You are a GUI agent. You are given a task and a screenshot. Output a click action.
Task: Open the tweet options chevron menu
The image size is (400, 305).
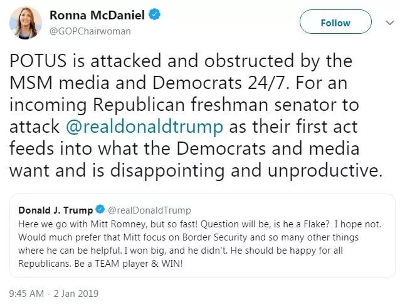(x=387, y=22)
